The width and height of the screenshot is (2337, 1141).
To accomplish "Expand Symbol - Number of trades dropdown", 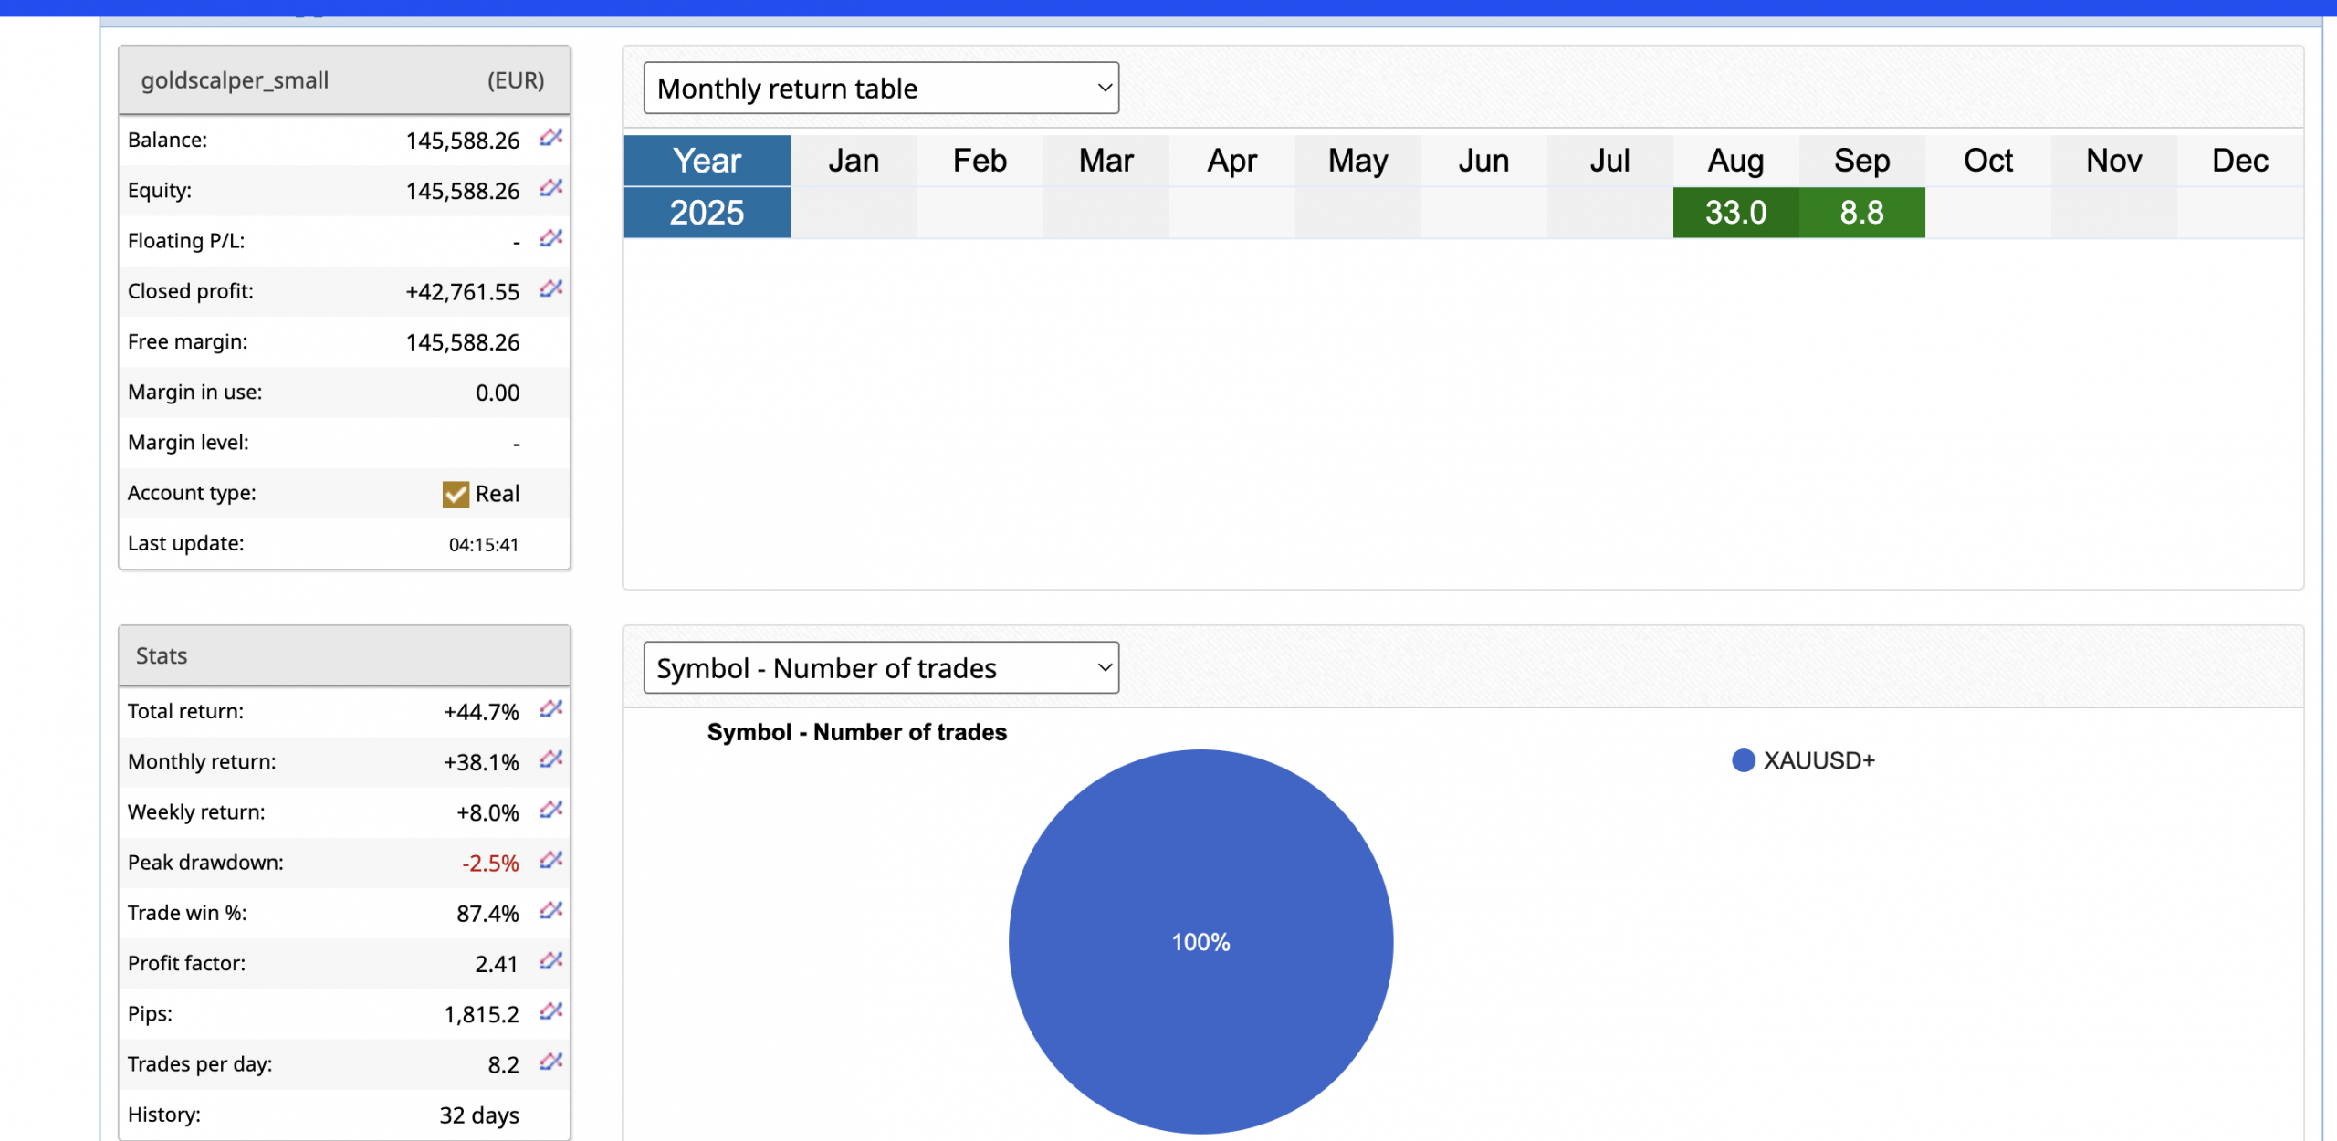I will (880, 668).
